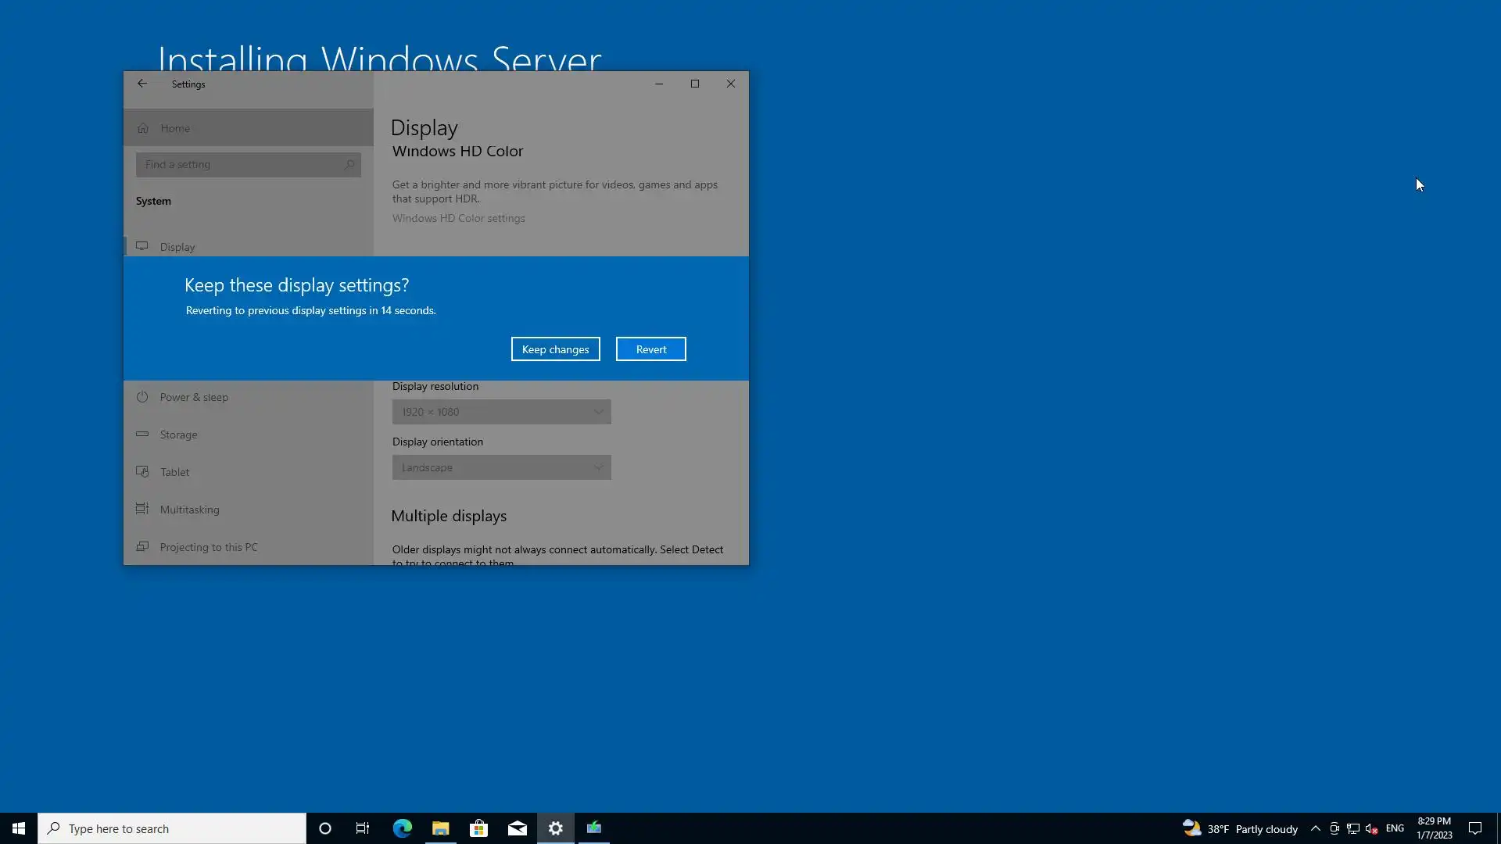Open the notification center icon
The image size is (1501, 844).
coord(1475,828)
